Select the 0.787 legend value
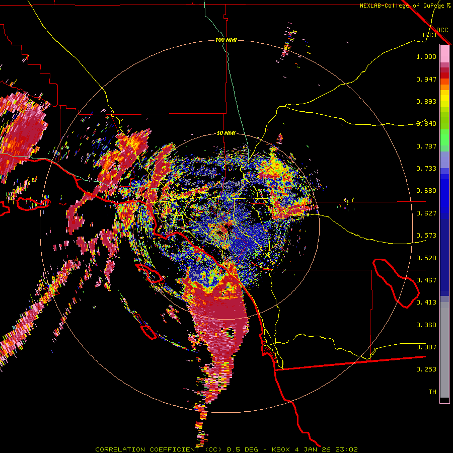 pos(426,146)
